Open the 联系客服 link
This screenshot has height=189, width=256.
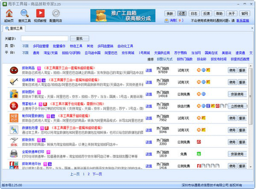[243, 20]
